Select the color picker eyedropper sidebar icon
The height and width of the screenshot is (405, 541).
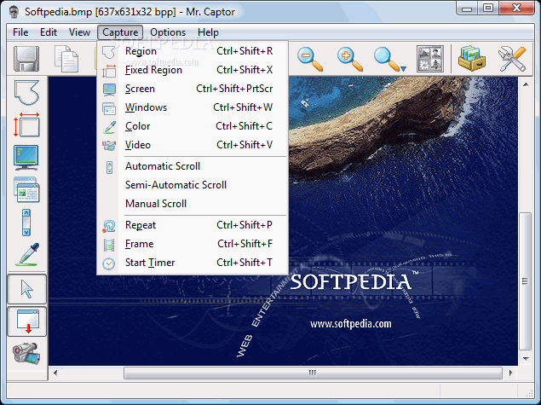click(27, 254)
